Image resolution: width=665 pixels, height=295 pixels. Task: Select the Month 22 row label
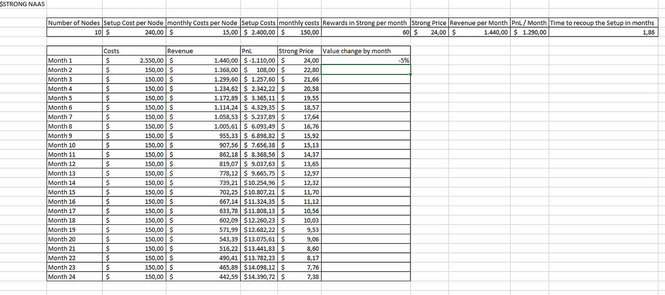[x=75, y=258]
